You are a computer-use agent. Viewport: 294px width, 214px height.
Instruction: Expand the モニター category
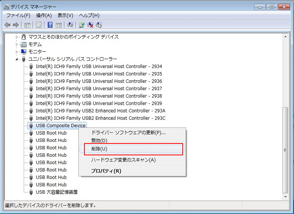(x=17, y=52)
